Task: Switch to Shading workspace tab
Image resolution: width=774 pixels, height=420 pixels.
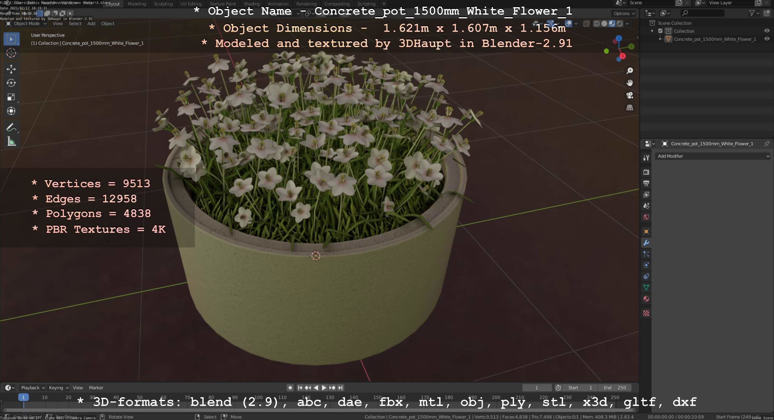Action: click(252, 4)
